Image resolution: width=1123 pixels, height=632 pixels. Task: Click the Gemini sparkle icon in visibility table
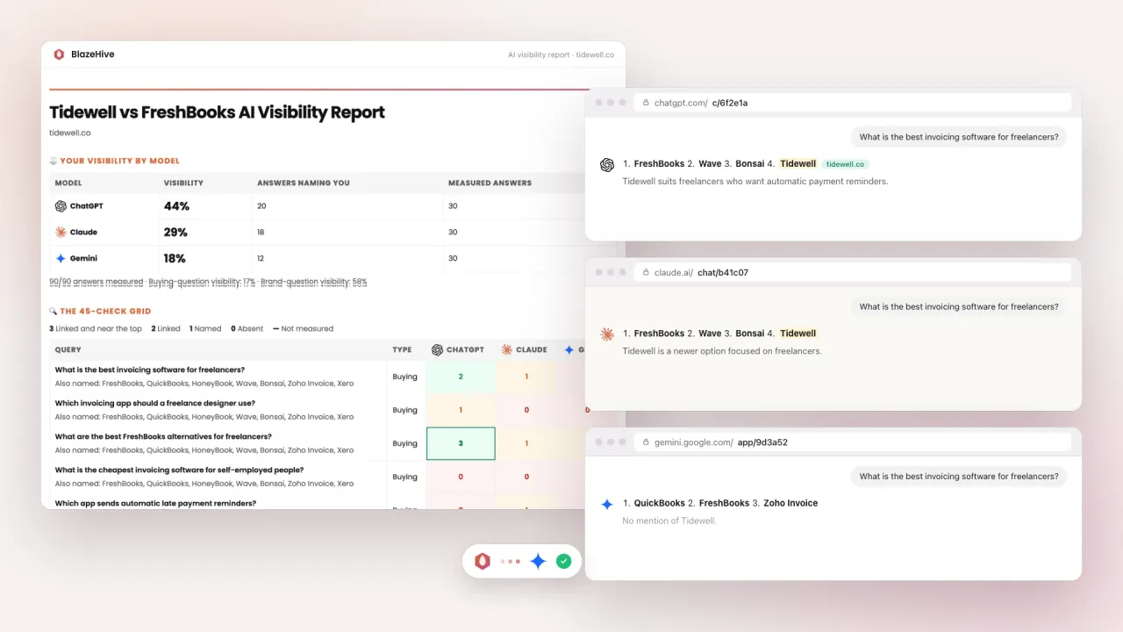coord(61,259)
